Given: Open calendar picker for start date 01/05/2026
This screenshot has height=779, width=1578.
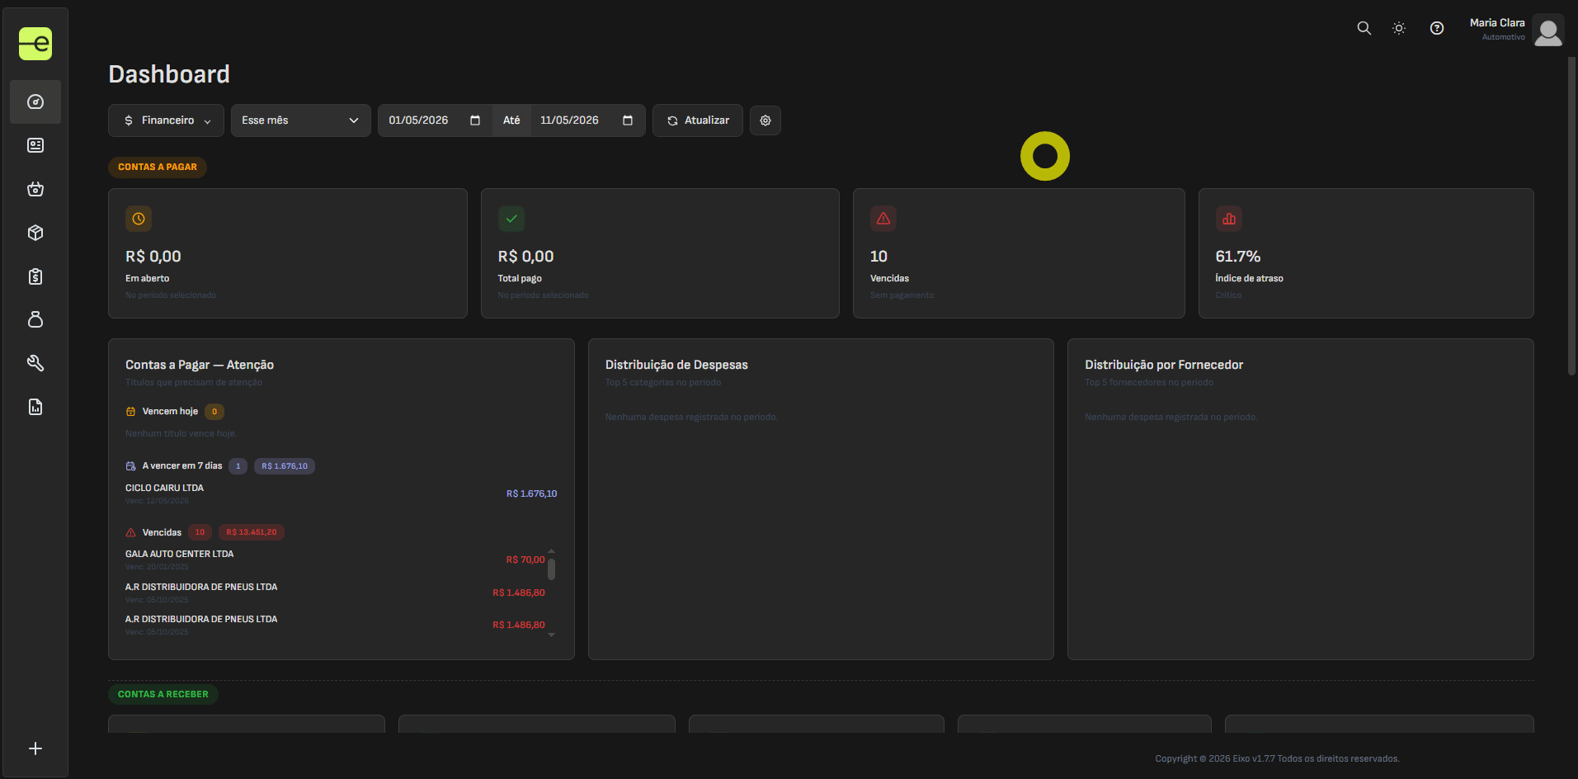Looking at the screenshot, I should pos(475,120).
